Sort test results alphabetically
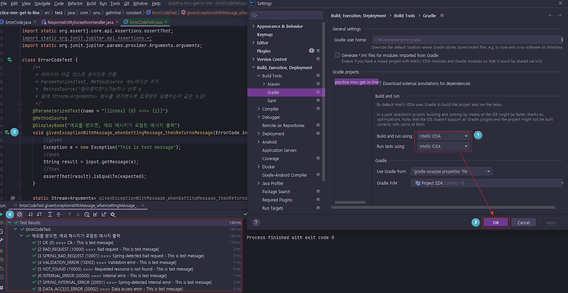 pos(30,214)
